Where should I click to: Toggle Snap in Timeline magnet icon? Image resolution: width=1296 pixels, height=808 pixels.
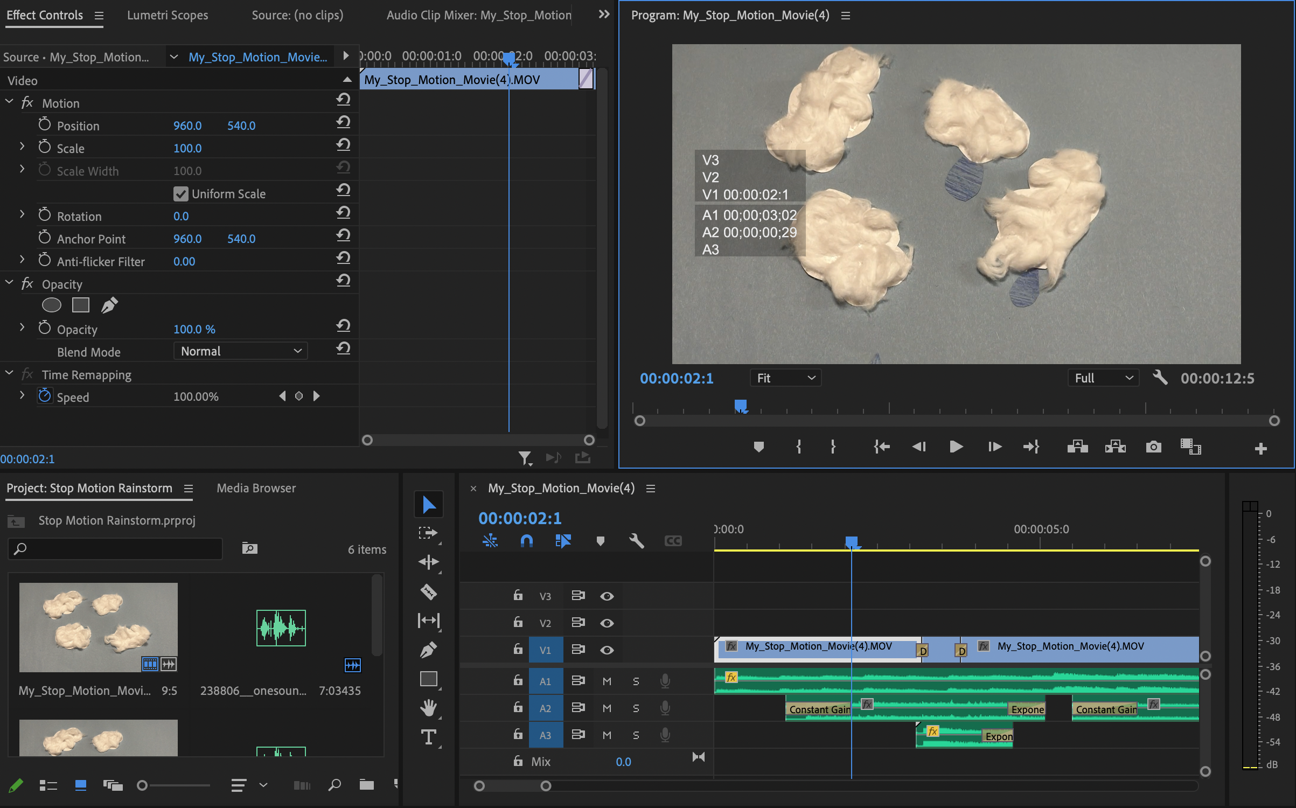coord(526,541)
